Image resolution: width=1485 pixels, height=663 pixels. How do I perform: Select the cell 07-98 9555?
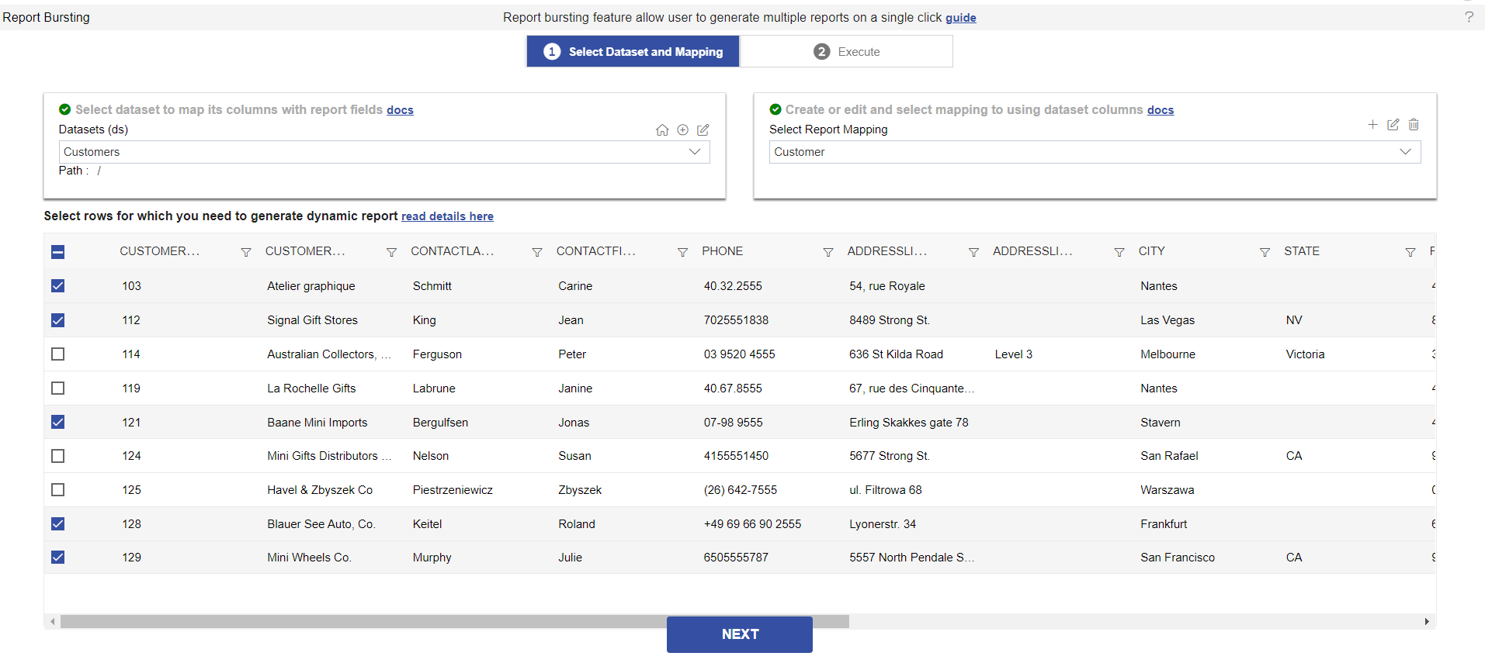pyautogui.click(x=734, y=423)
